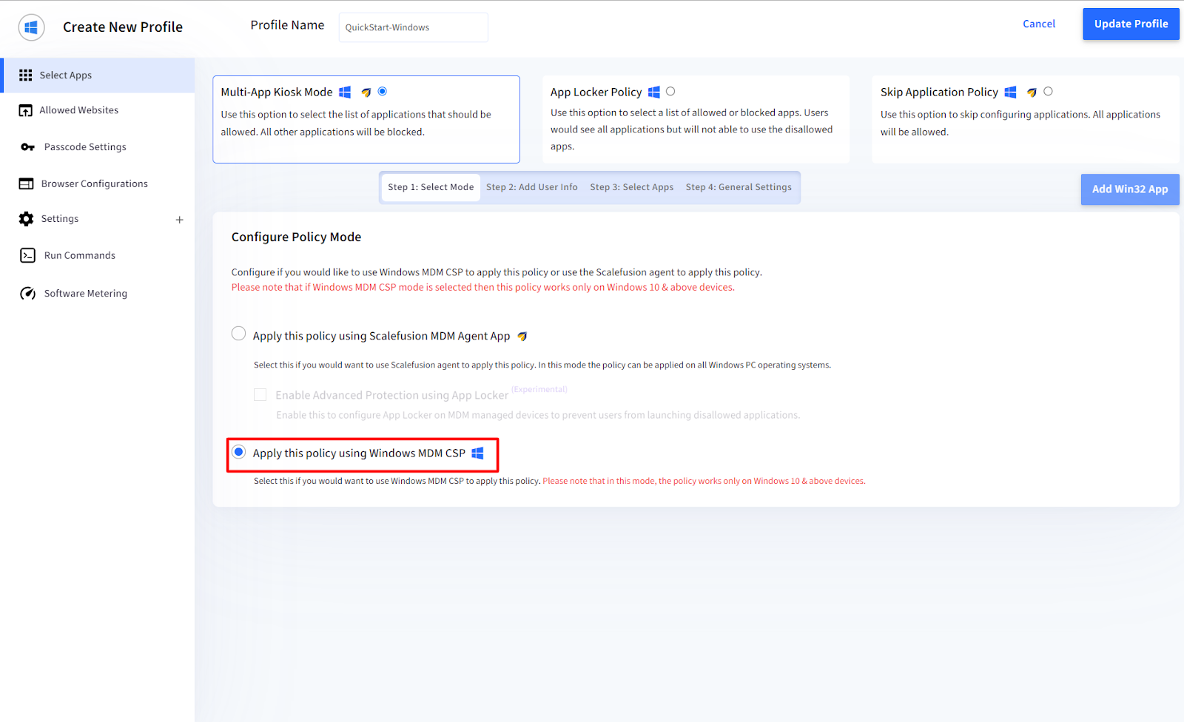
Task: Open the Settings sidebar item
Action: click(x=60, y=219)
